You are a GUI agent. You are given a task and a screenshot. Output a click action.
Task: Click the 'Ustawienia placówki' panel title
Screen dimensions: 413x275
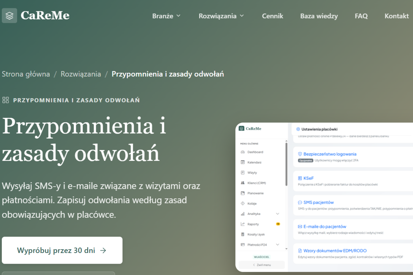tap(319, 129)
